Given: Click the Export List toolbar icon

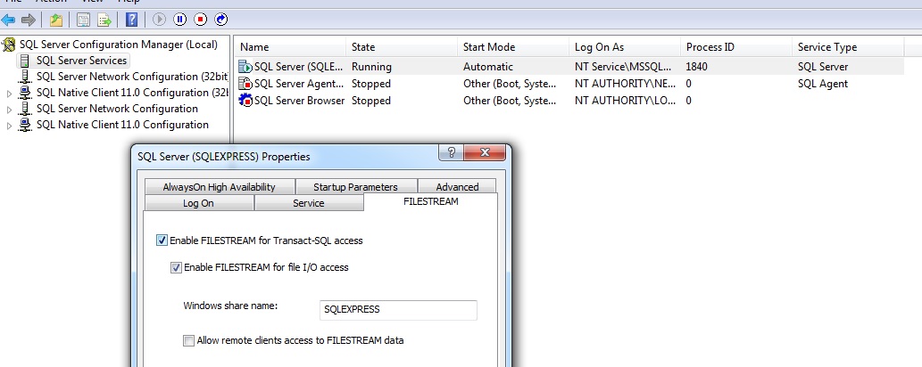Looking at the screenshot, I should [104, 20].
